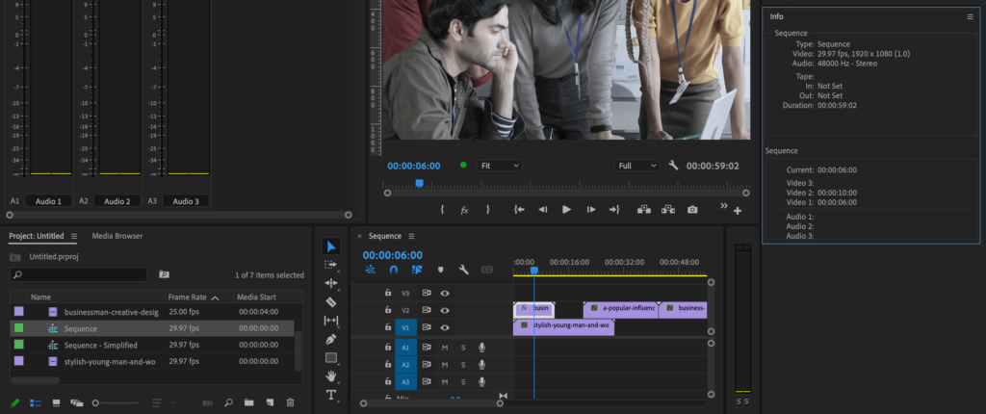Open the Info panel menu
This screenshot has height=414, width=986.
[x=970, y=16]
